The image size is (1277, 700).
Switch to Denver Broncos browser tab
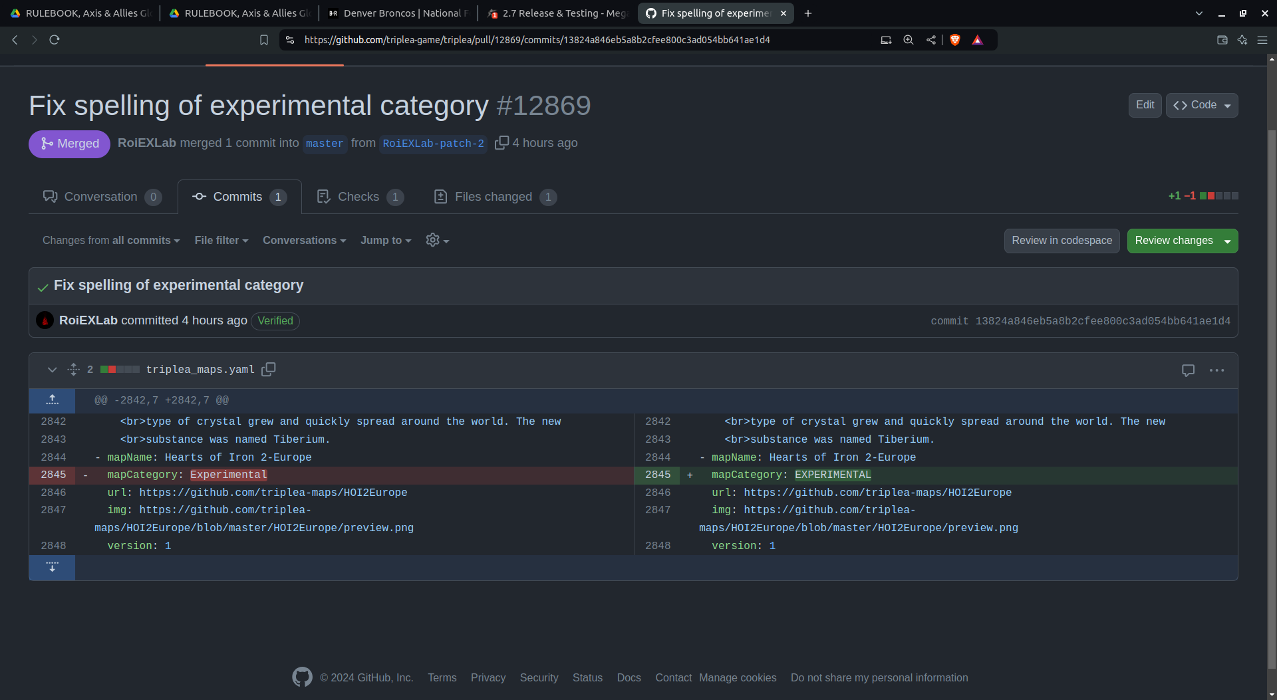(398, 13)
